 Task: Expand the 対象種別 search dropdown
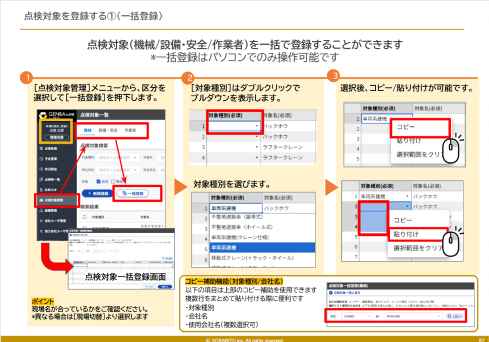tap(135, 158)
